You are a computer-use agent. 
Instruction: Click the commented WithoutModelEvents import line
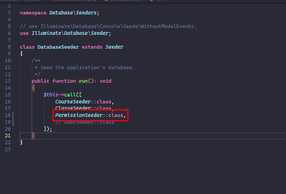108,26
